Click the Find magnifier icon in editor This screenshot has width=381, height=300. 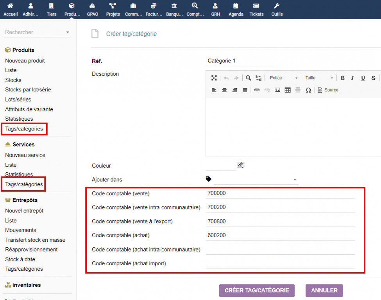tap(248, 78)
